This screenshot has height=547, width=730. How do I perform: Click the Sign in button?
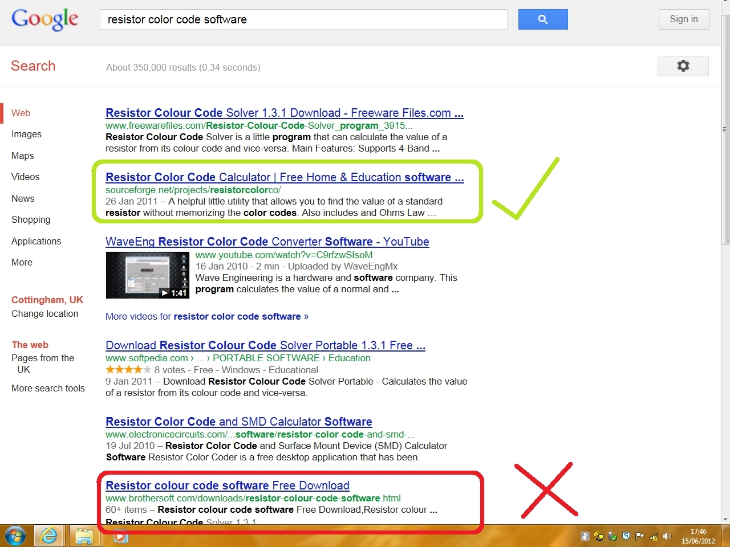pyautogui.click(x=684, y=19)
